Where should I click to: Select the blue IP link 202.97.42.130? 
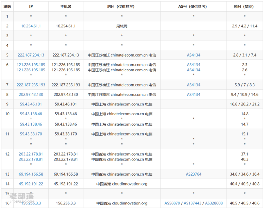coord(31,94)
